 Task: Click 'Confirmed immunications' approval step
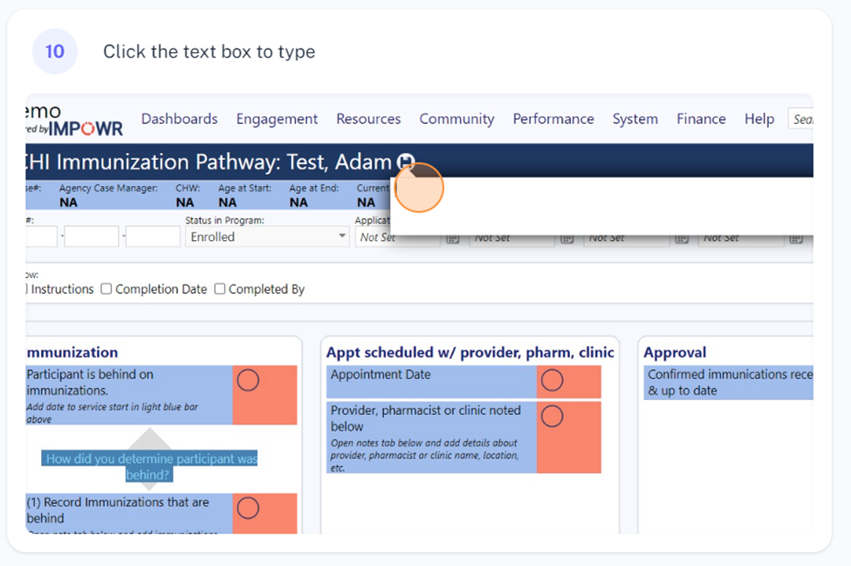click(x=728, y=383)
